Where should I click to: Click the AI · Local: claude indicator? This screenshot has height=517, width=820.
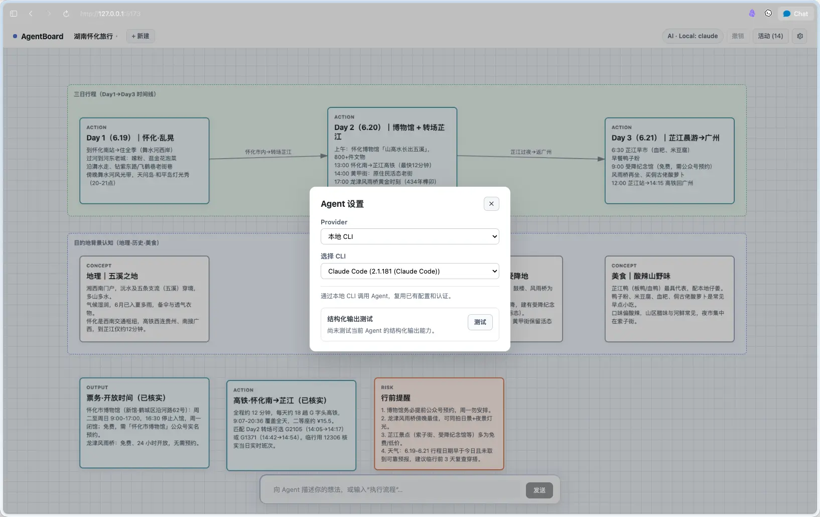[693, 36]
